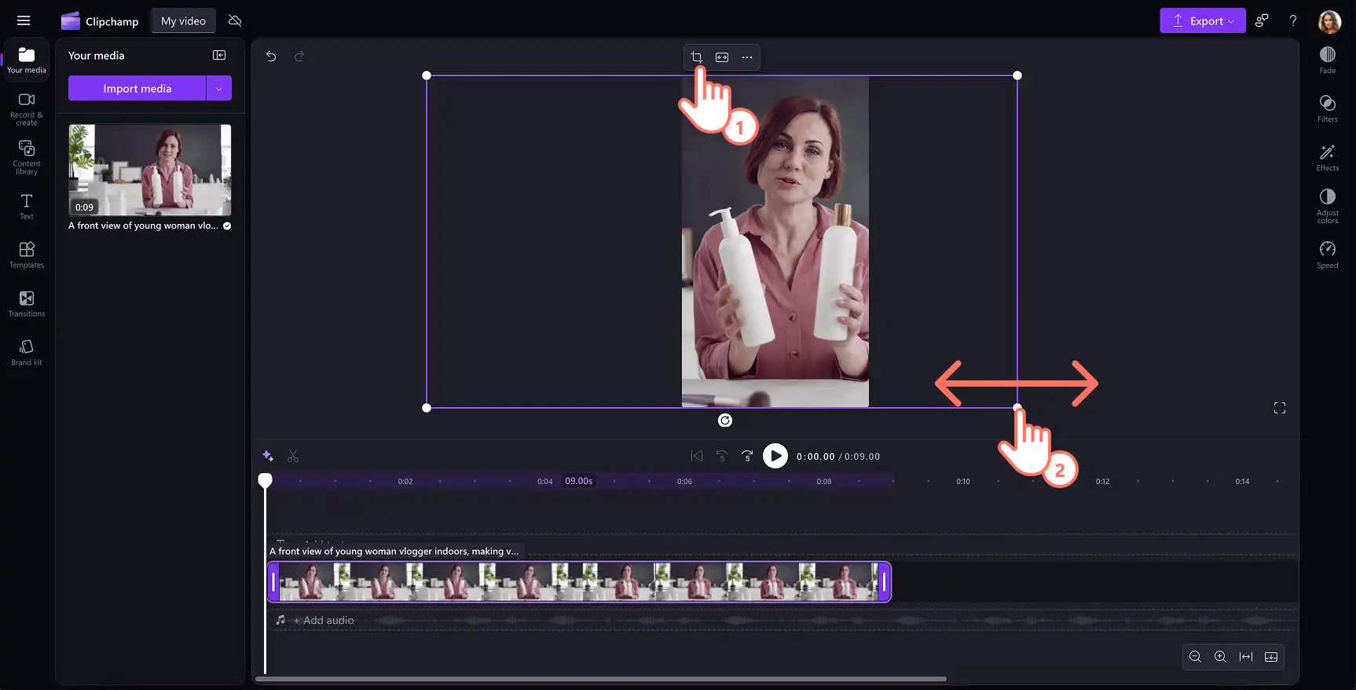1356x690 pixels.
Task: Click the Add audio label
Action: click(x=328, y=620)
